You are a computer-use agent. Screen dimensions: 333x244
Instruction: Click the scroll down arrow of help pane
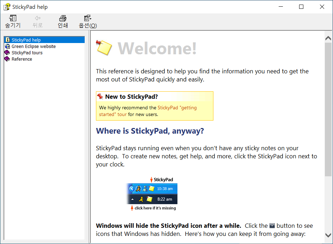(328, 235)
